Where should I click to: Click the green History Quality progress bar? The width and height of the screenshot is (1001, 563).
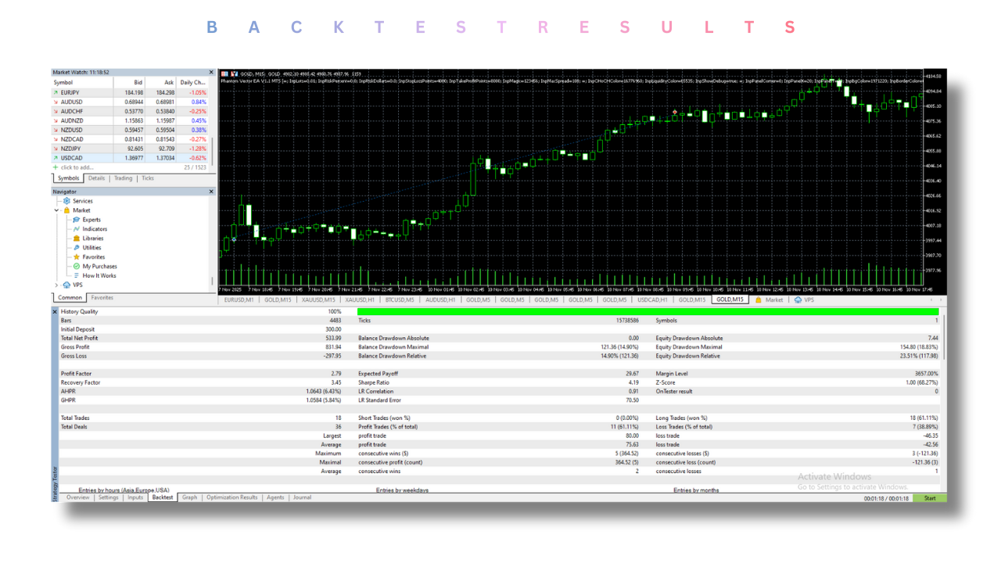[648, 312]
